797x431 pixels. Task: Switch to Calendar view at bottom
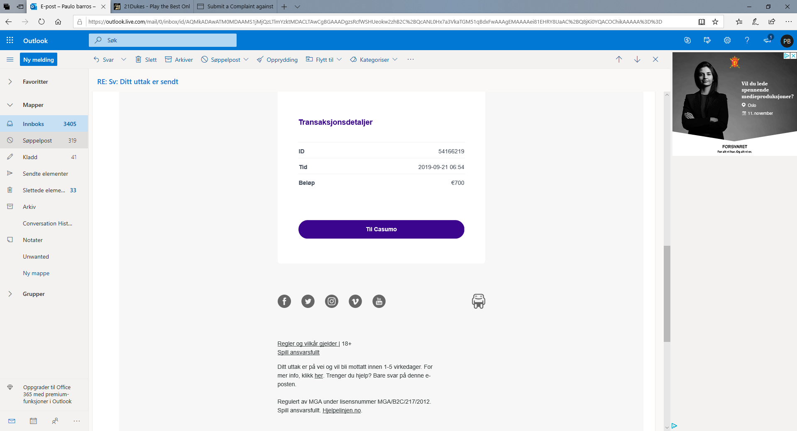pos(34,421)
